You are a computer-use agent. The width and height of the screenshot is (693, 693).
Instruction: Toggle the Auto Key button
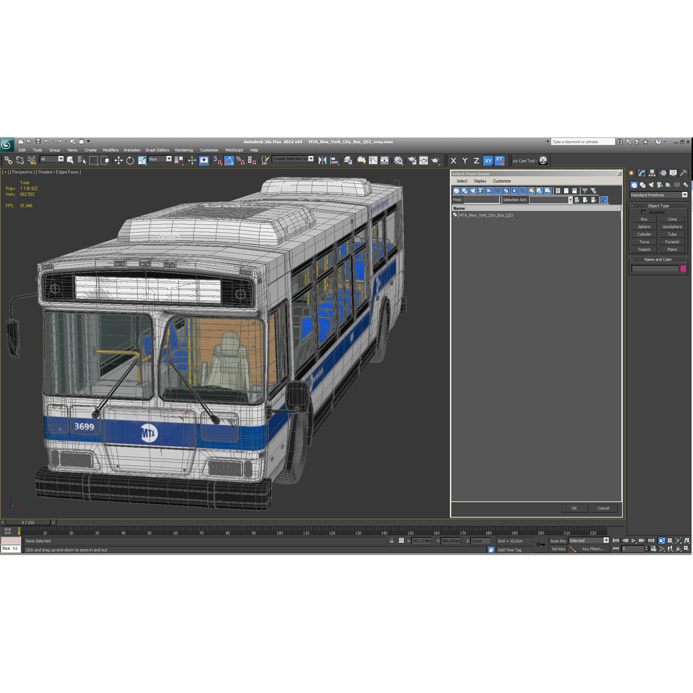(x=558, y=541)
